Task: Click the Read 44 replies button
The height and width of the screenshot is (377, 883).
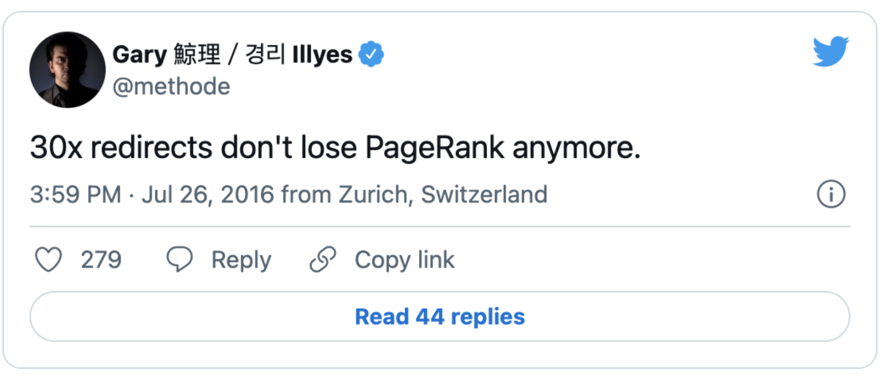Action: click(x=440, y=317)
